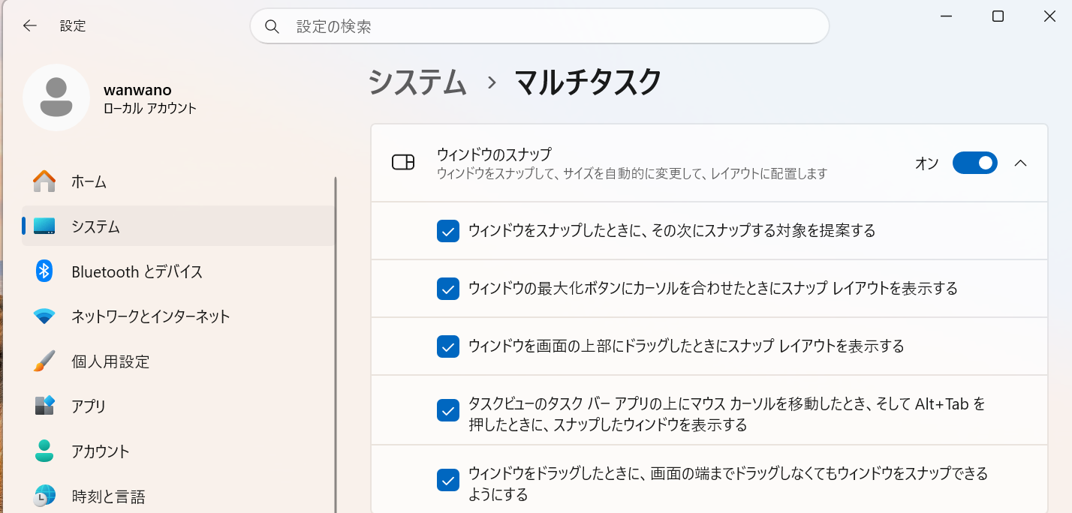Click the Wi-Fi network icon in sidebar
The width and height of the screenshot is (1072, 513).
(x=44, y=316)
